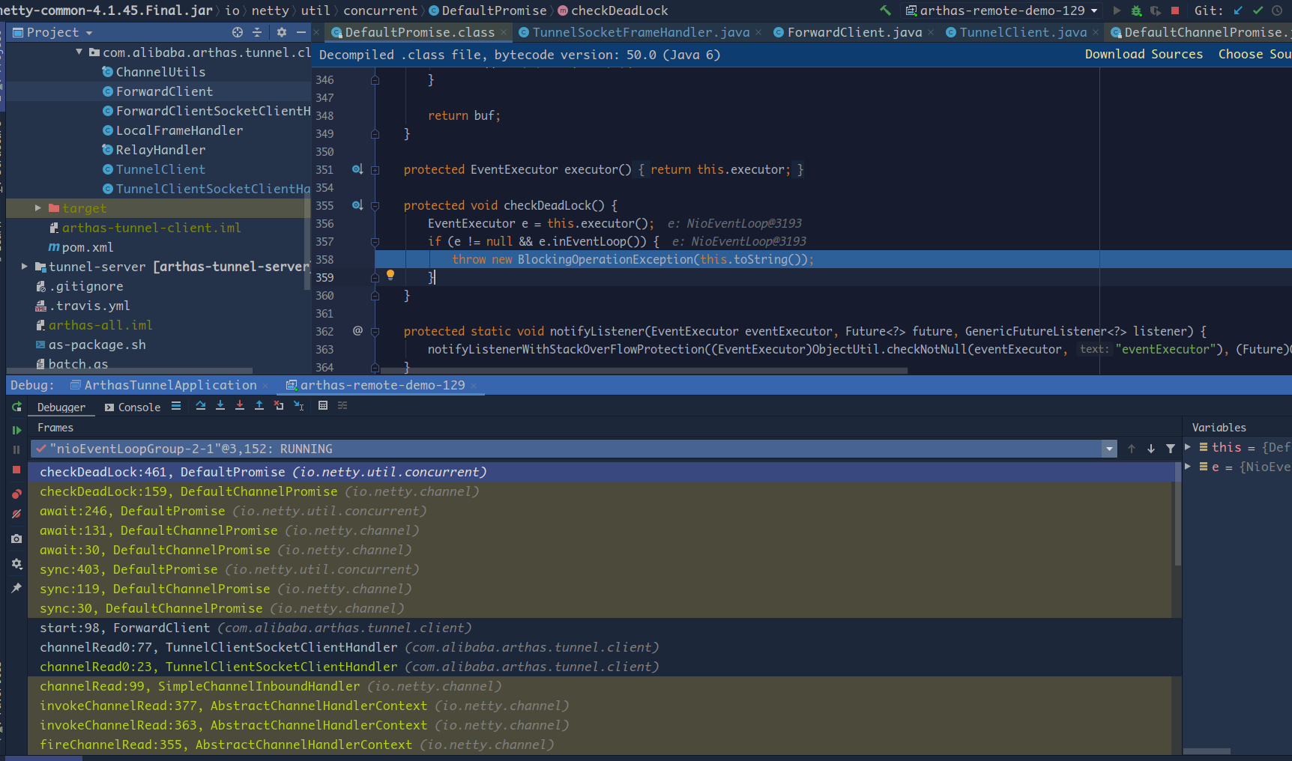
Task: Toggle fold marker at checkDeadLock method
Action: coord(375,205)
